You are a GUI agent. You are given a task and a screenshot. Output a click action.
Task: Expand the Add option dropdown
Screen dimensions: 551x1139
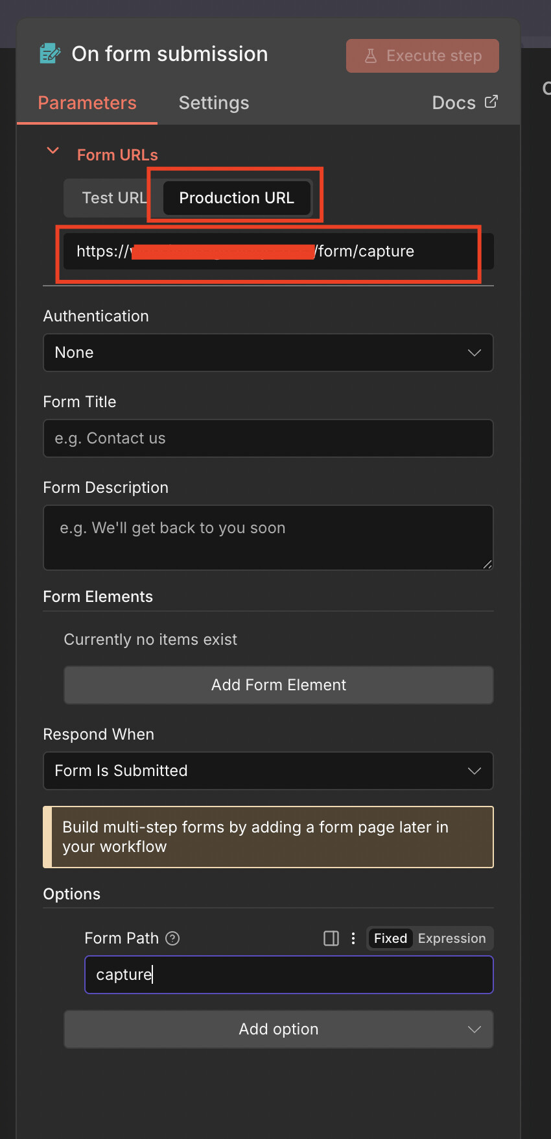(279, 1029)
